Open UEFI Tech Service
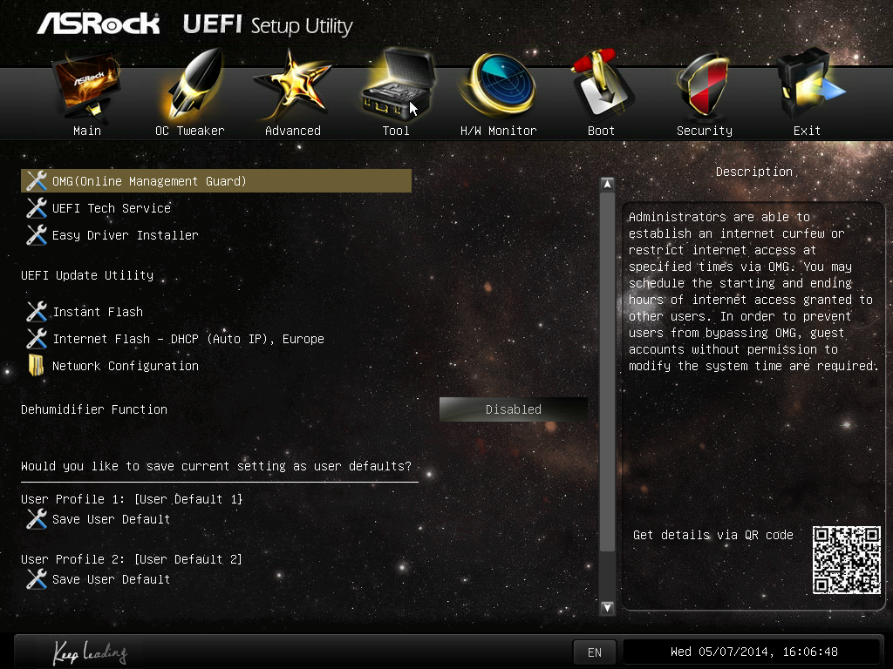This screenshot has width=893, height=669. 112,208
